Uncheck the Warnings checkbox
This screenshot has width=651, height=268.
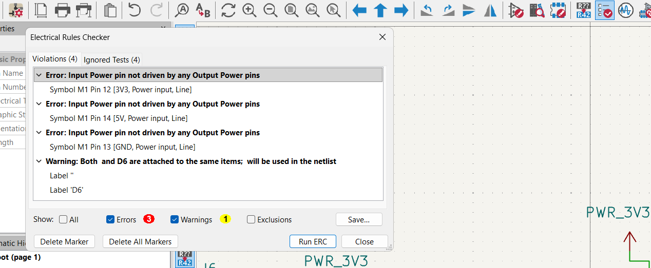click(175, 219)
